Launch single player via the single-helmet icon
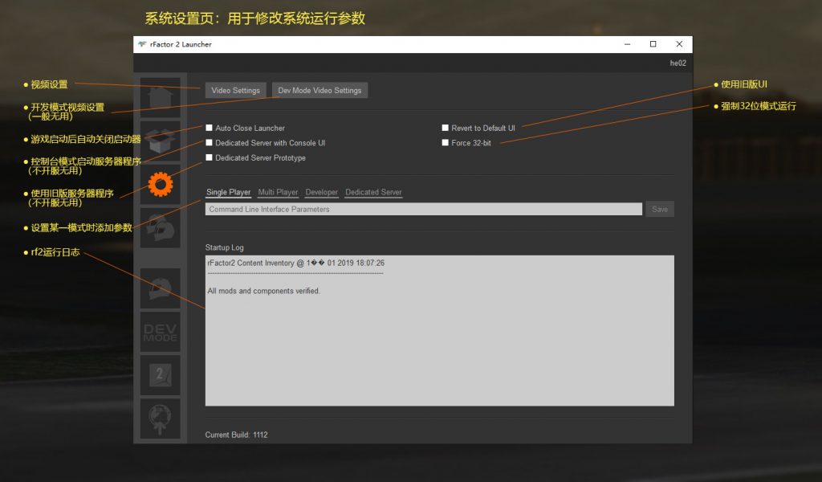The width and height of the screenshot is (822, 482). click(161, 288)
